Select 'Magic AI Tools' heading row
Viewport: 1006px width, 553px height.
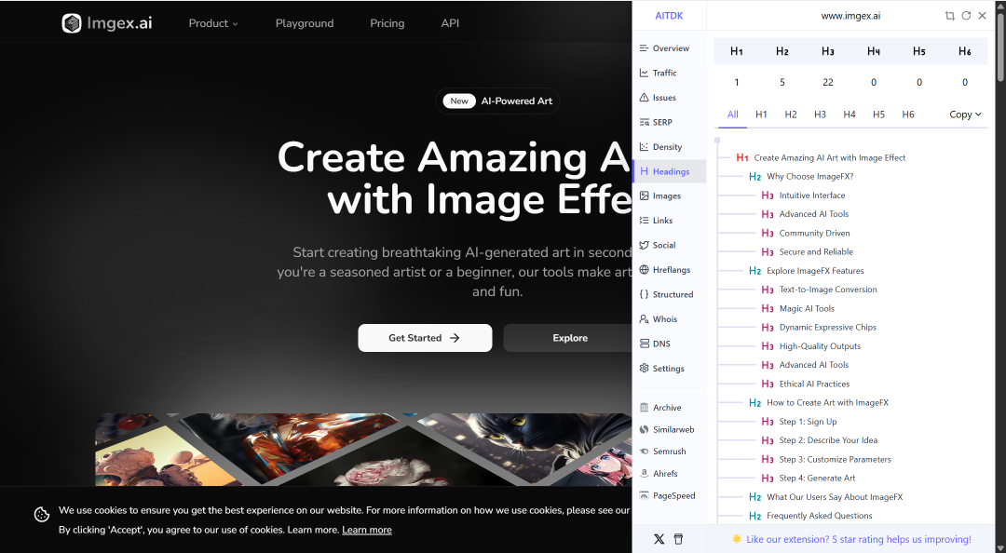click(798, 308)
